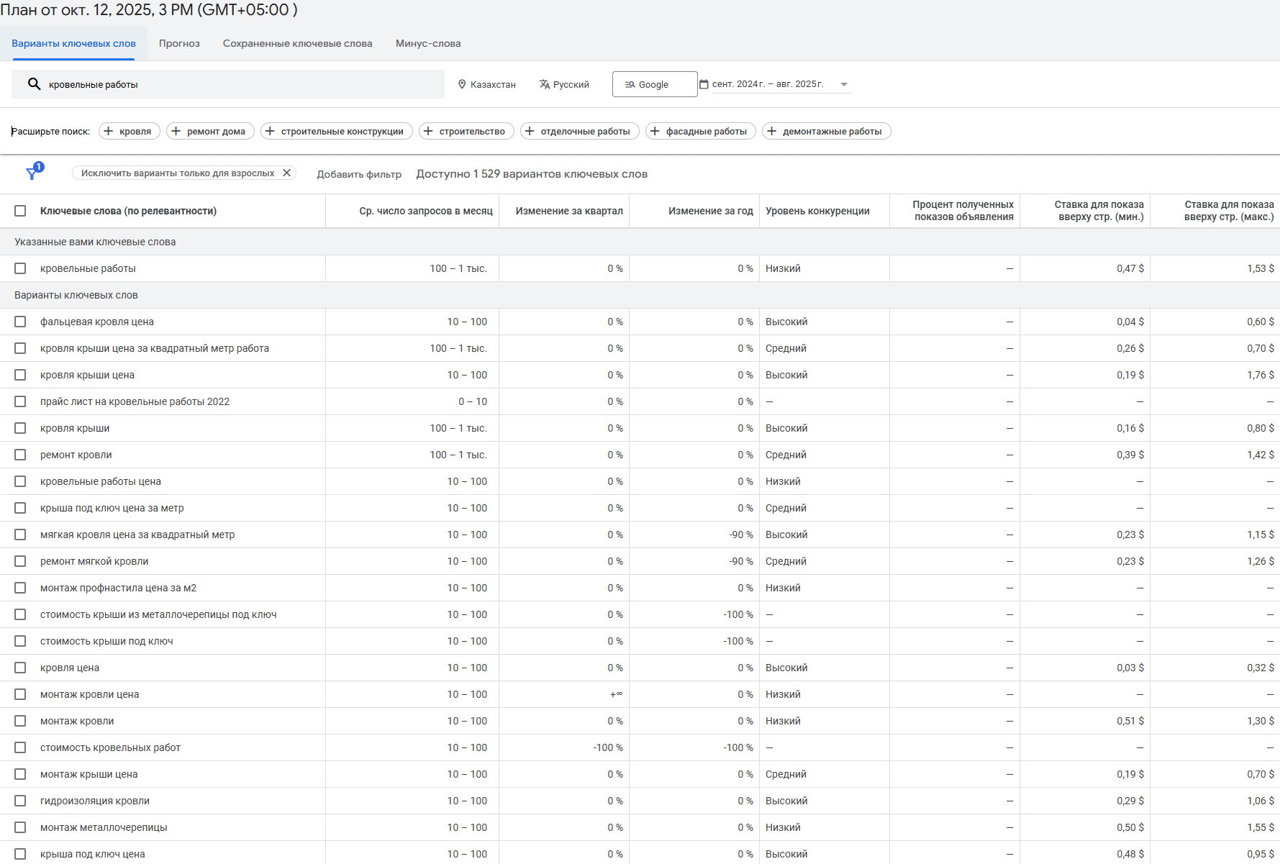The image size is (1280, 864).
Task: Add 'кровля' suggestion with plus icon
Action: coord(109,131)
